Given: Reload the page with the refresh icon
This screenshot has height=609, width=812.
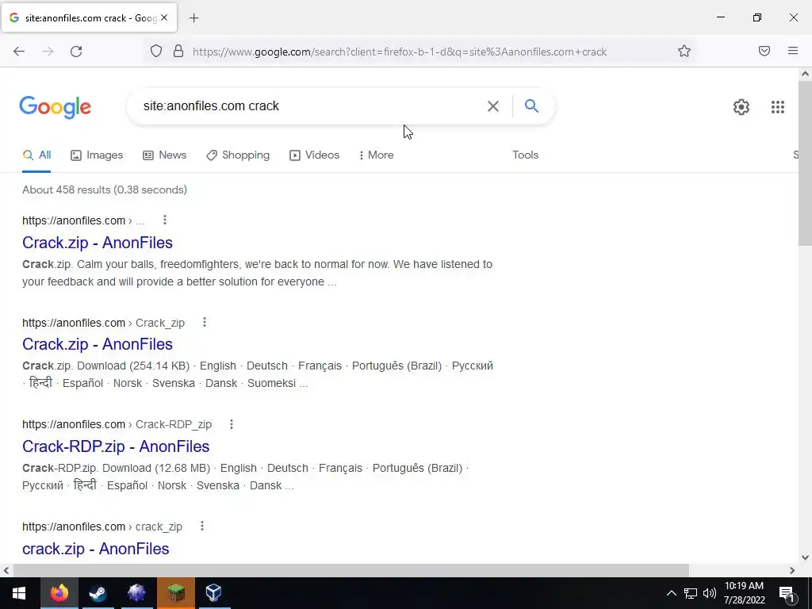Looking at the screenshot, I should 76,52.
